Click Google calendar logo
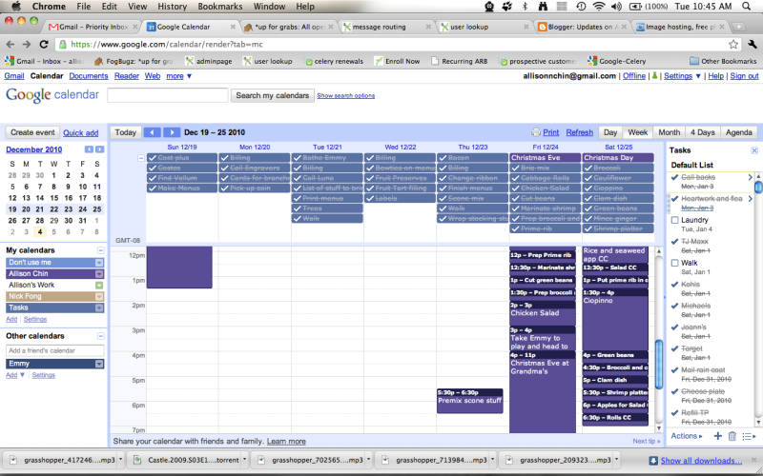The height and width of the screenshot is (476, 763). coord(52,94)
